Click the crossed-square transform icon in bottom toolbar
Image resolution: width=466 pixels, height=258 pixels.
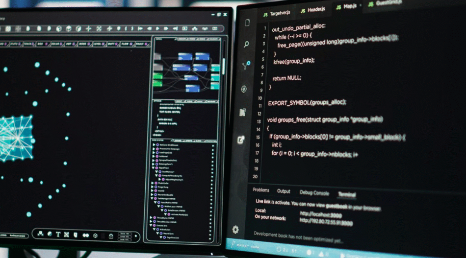click(x=67, y=235)
